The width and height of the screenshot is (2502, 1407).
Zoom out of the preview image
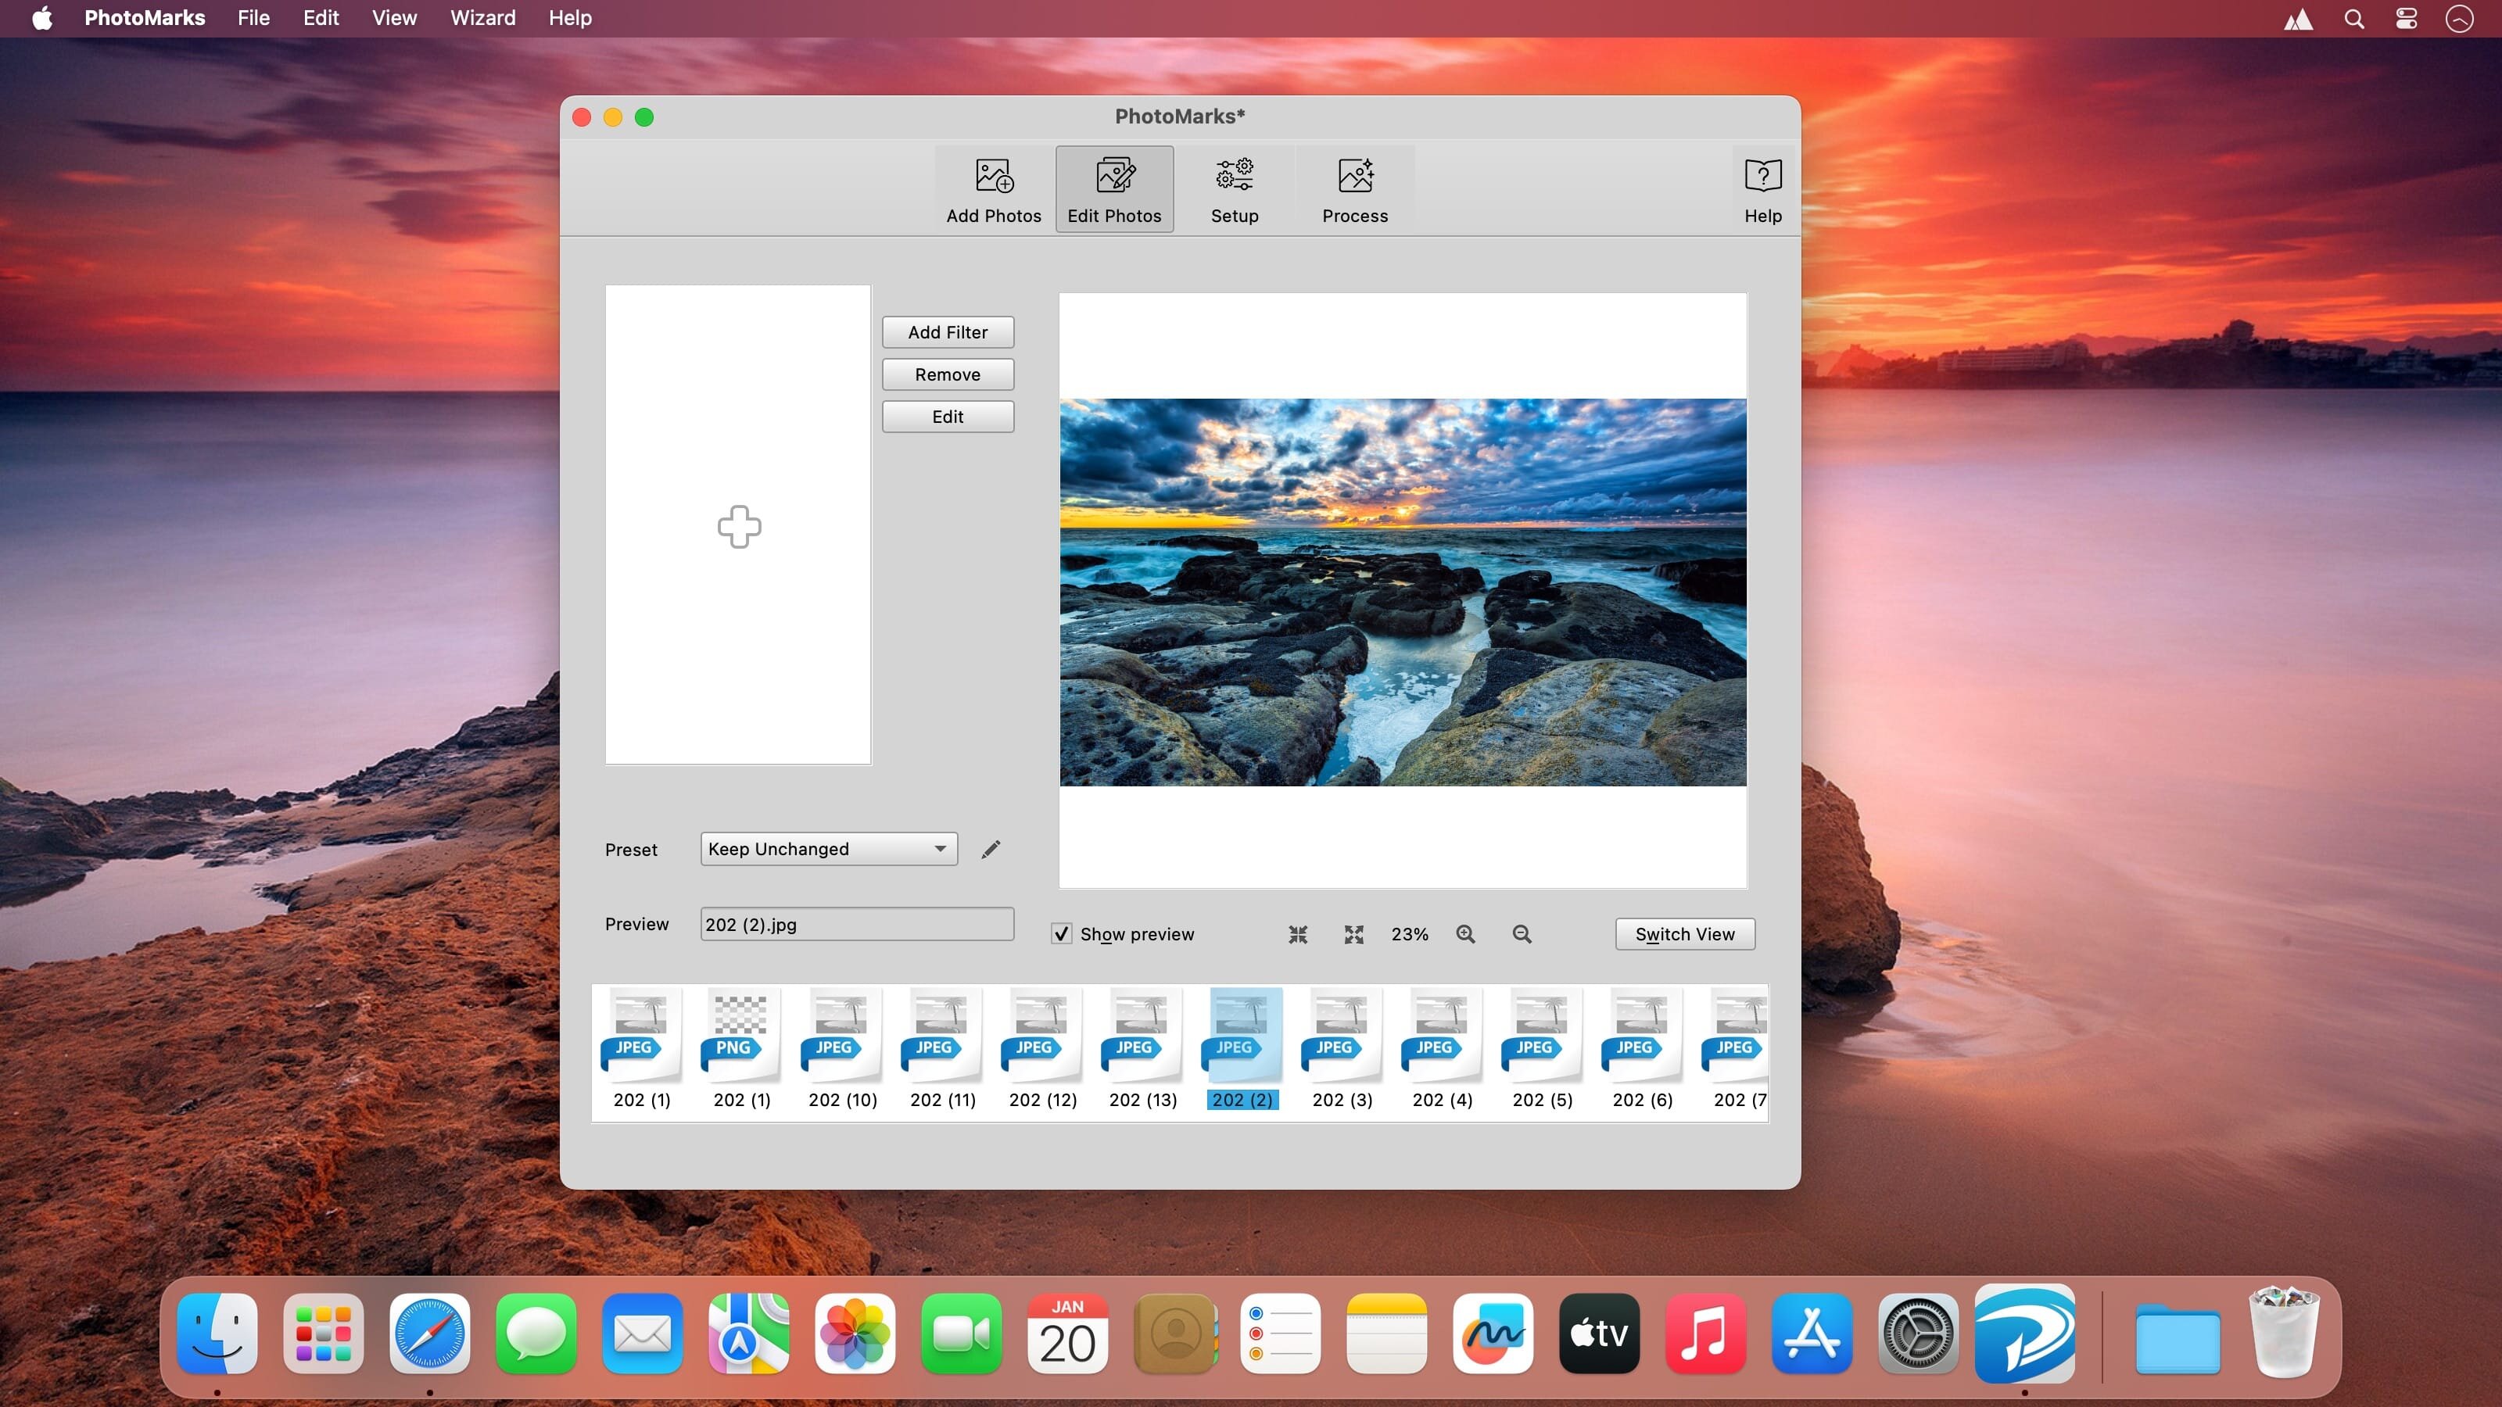[1521, 934]
